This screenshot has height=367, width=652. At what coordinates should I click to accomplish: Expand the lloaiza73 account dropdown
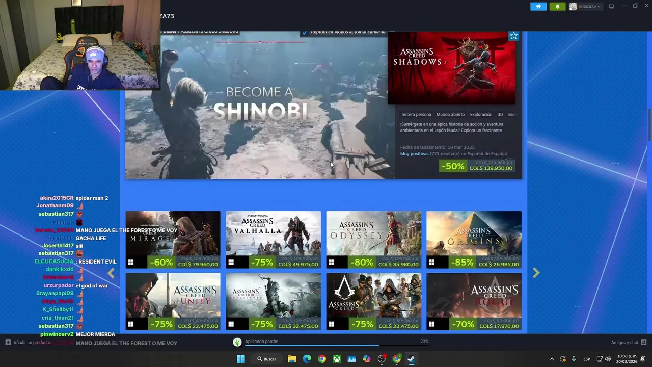[x=585, y=7]
